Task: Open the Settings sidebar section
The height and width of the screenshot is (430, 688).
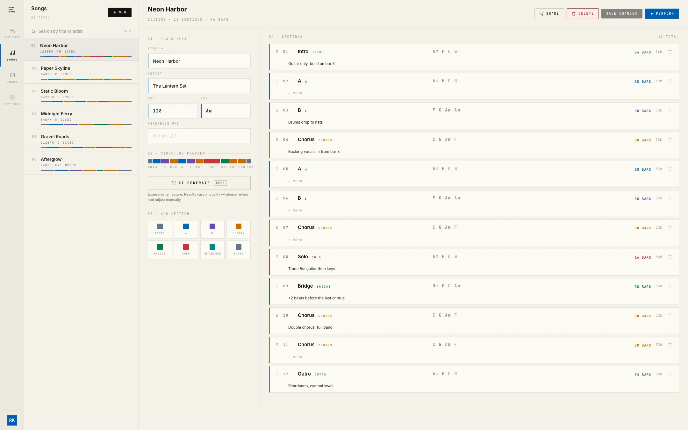Action: pyautogui.click(x=12, y=100)
